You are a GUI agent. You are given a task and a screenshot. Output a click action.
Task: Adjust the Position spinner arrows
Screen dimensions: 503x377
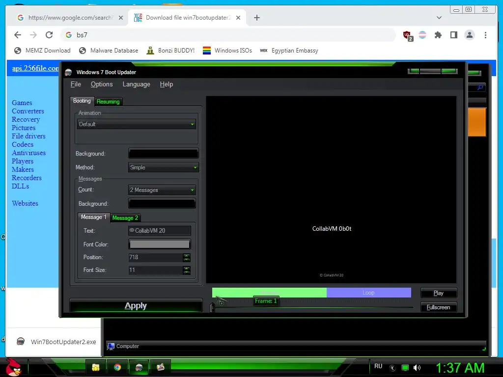point(187,257)
